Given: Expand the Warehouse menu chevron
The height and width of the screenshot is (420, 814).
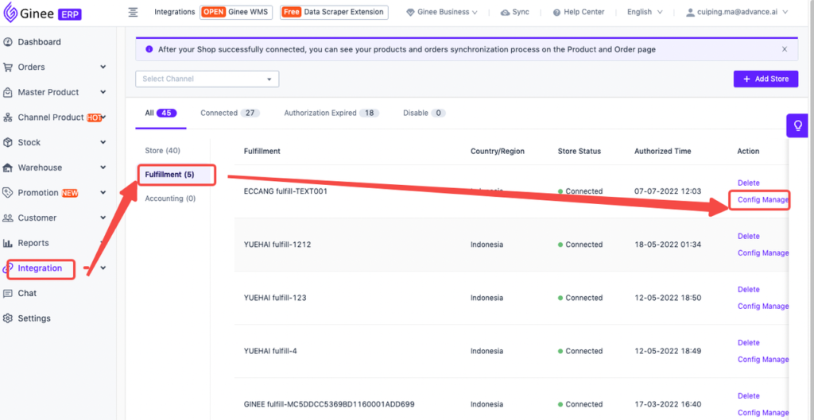Looking at the screenshot, I should click(103, 168).
